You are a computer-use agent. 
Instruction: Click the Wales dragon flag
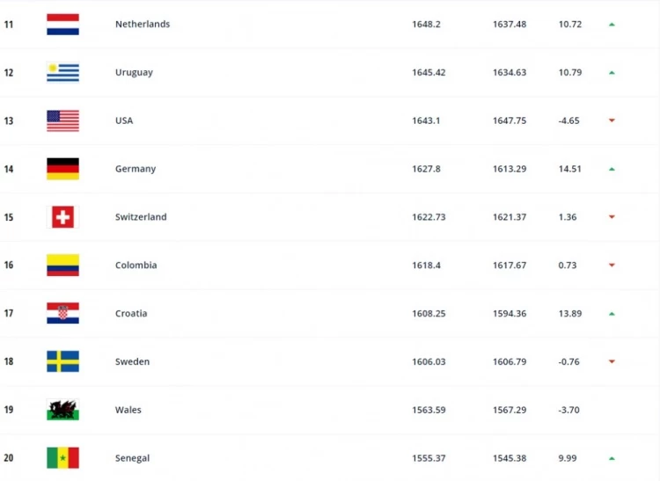tap(62, 410)
